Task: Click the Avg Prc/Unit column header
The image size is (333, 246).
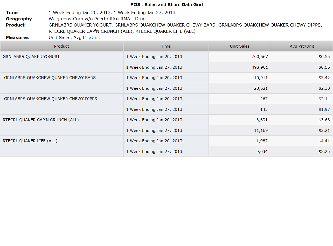Action: (x=302, y=46)
